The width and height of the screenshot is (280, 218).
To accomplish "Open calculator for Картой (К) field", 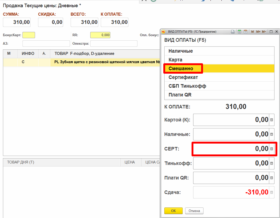I will tap(271, 120).
